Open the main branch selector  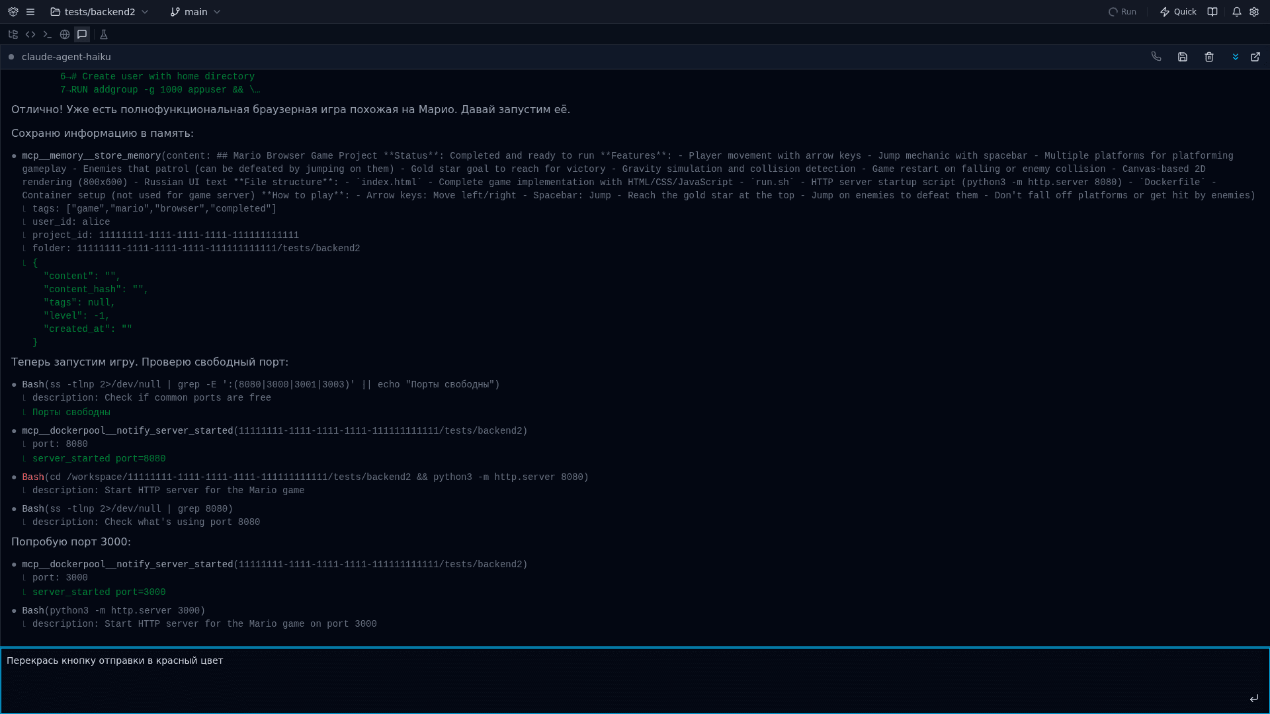(195, 12)
